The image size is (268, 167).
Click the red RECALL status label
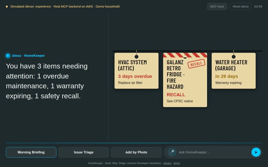[x=176, y=94]
